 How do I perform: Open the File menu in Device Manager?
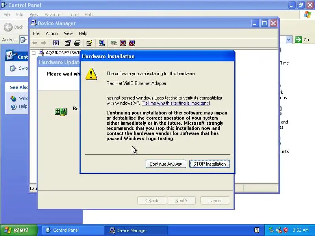(36, 33)
